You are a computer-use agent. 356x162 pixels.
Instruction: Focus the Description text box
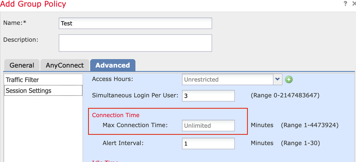tap(135, 43)
